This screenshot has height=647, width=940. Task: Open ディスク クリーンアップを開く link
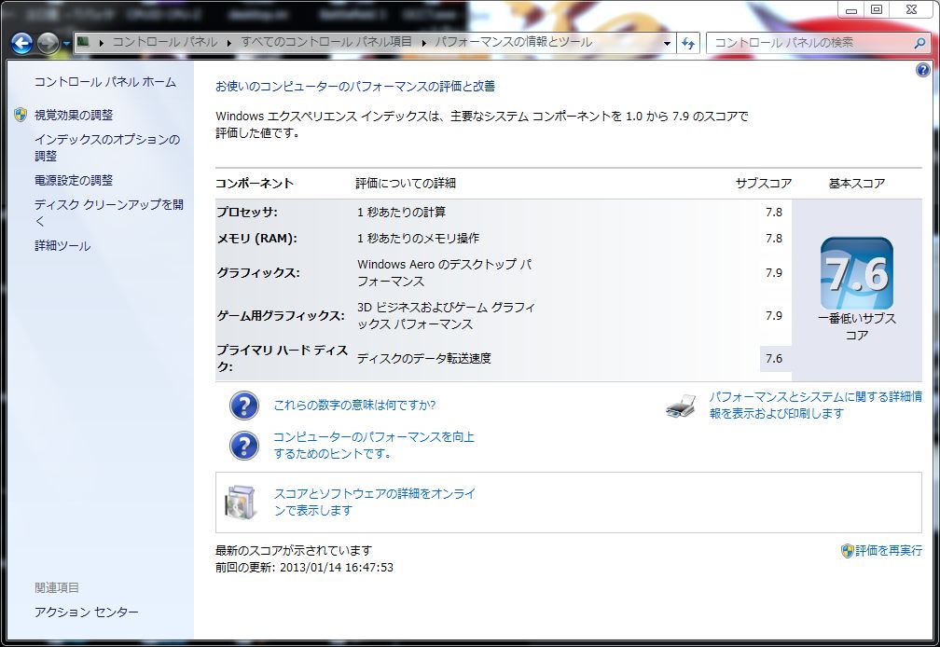pos(108,213)
